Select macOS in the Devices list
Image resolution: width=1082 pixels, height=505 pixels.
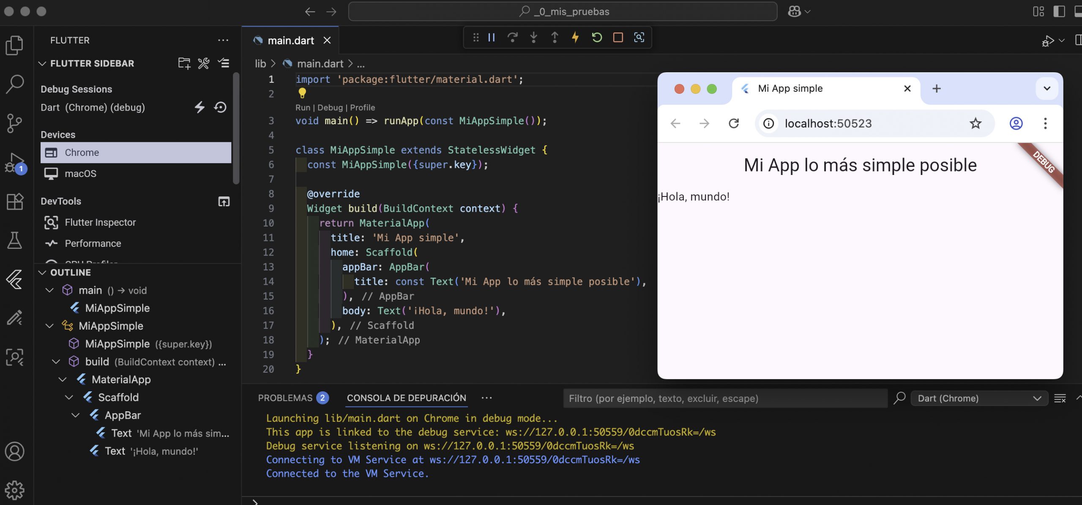coord(80,174)
